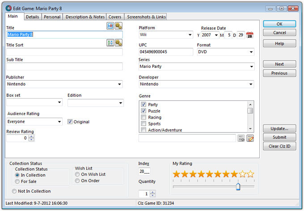
Task: Click the Sub Title input field
Action: (64, 66)
